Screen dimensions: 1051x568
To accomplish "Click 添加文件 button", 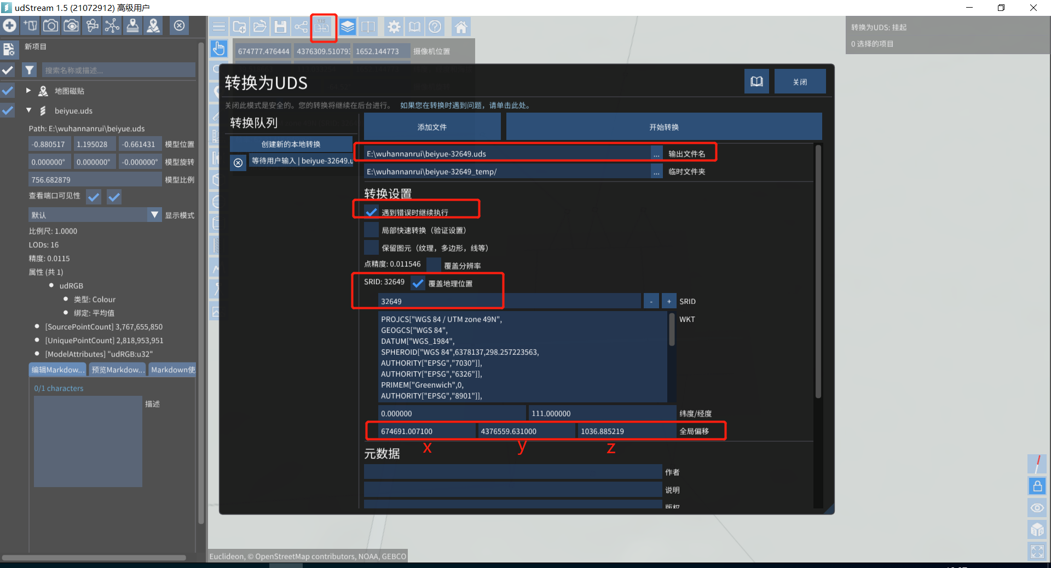I will pos(432,127).
